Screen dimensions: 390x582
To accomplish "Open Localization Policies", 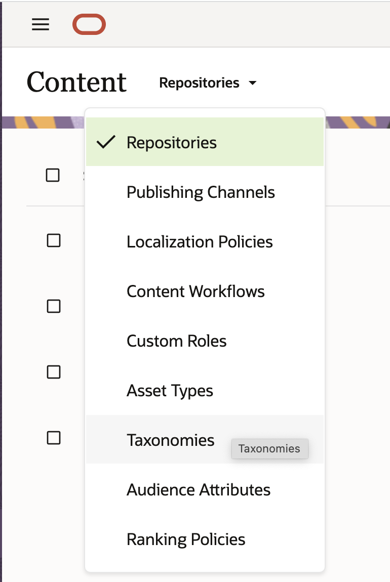I will tap(200, 242).
